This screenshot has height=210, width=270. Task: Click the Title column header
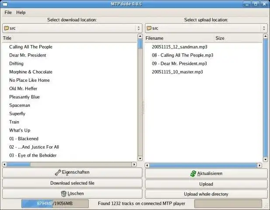tap(69, 38)
